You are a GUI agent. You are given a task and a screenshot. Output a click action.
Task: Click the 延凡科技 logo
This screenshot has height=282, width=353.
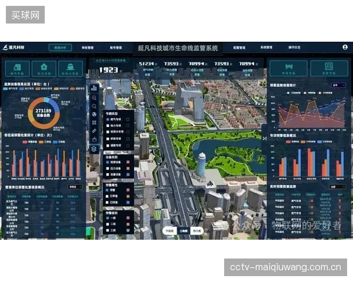(14, 48)
